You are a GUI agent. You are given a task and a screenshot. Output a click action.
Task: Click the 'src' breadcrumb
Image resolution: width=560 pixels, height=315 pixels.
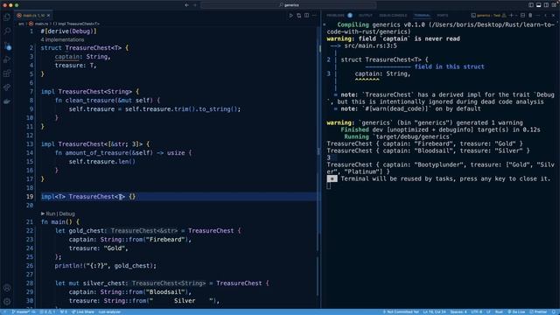tap(21, 24)
